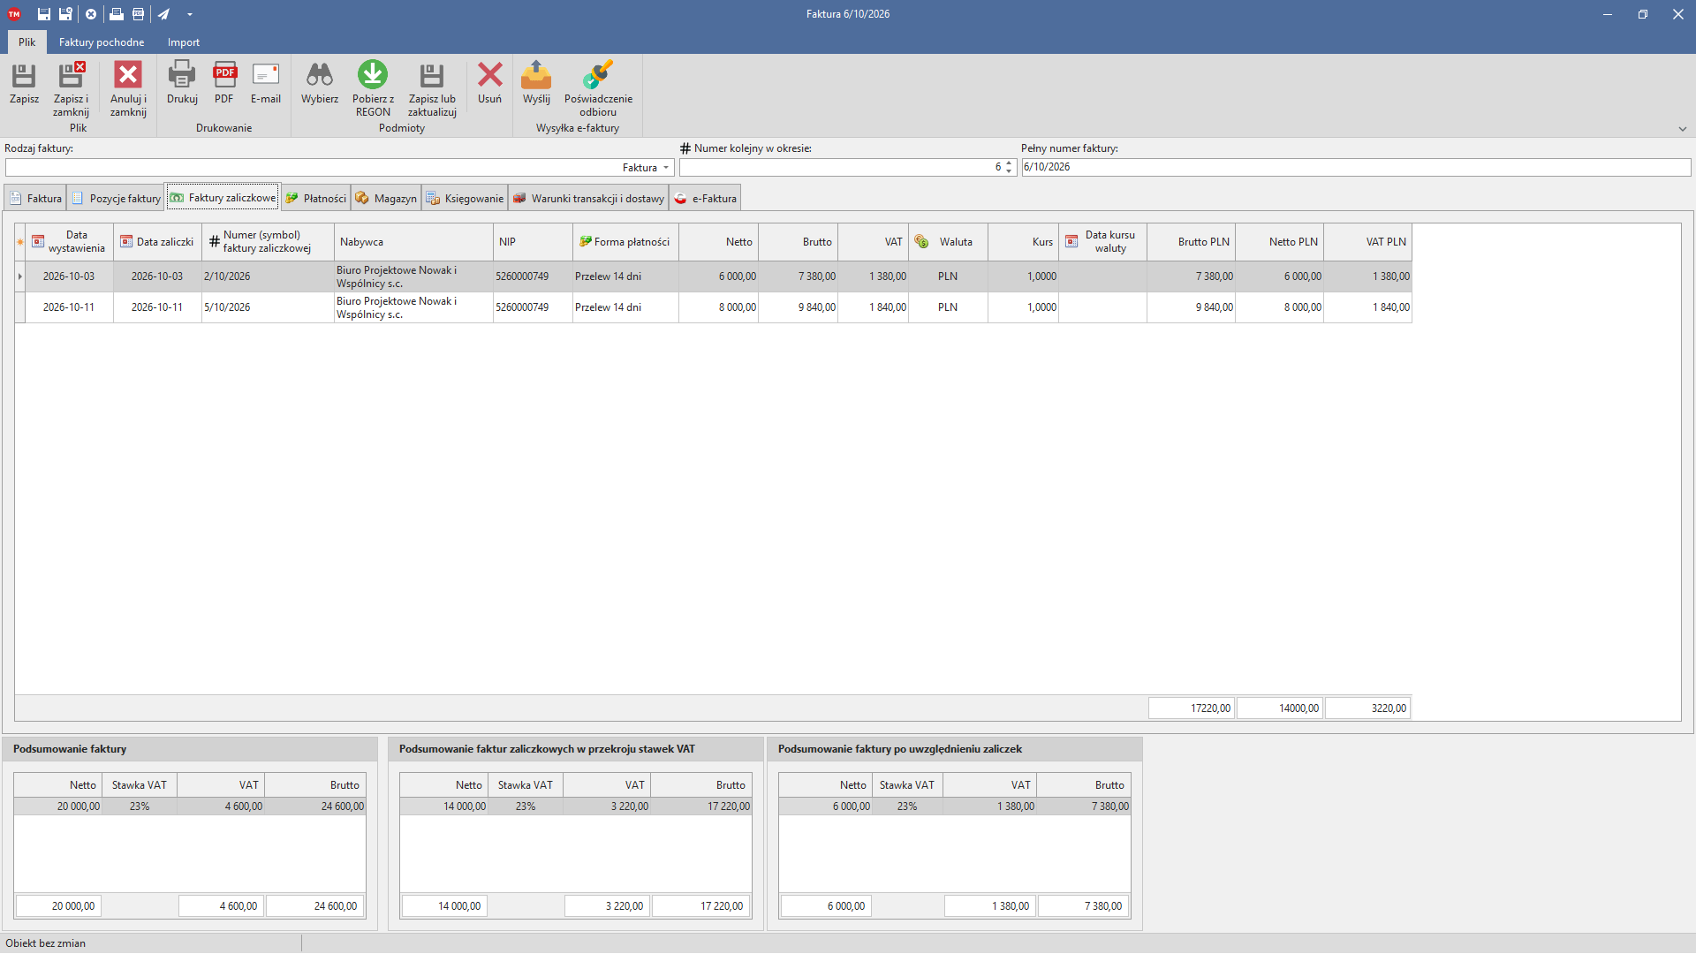
Task: Click quick-access cancel circle-X icon
Action: click(x=91, y=14)
